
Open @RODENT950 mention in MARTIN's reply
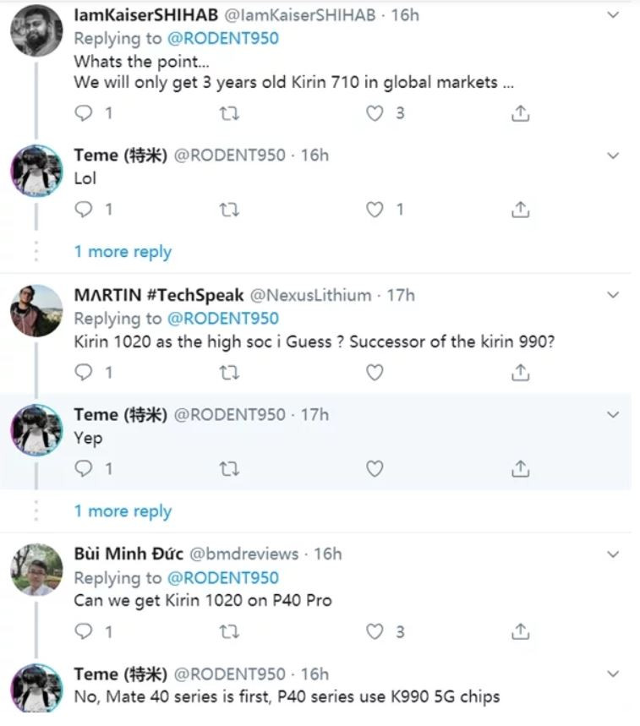[x=223, y=319]
